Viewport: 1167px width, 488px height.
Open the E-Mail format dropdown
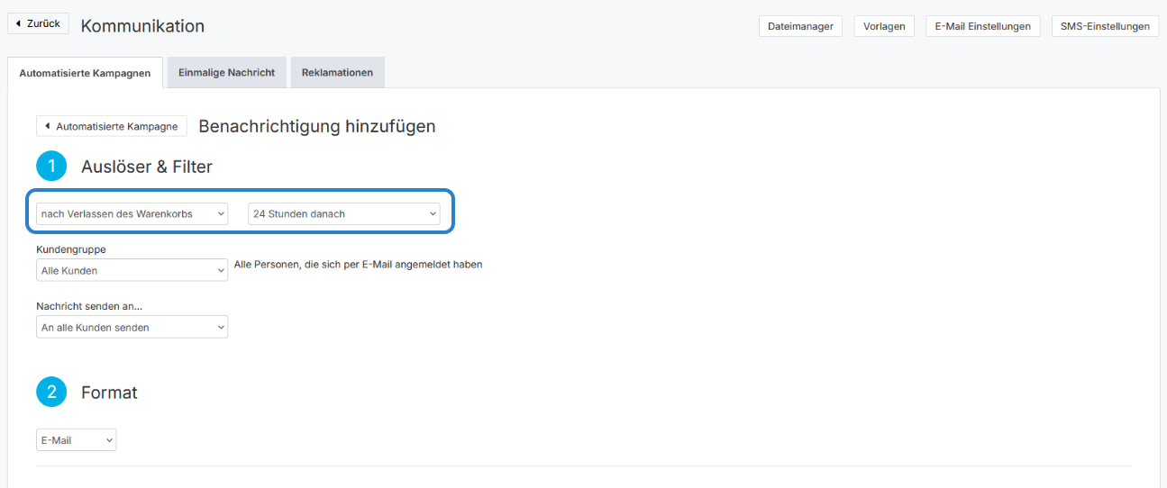(76, 440)
